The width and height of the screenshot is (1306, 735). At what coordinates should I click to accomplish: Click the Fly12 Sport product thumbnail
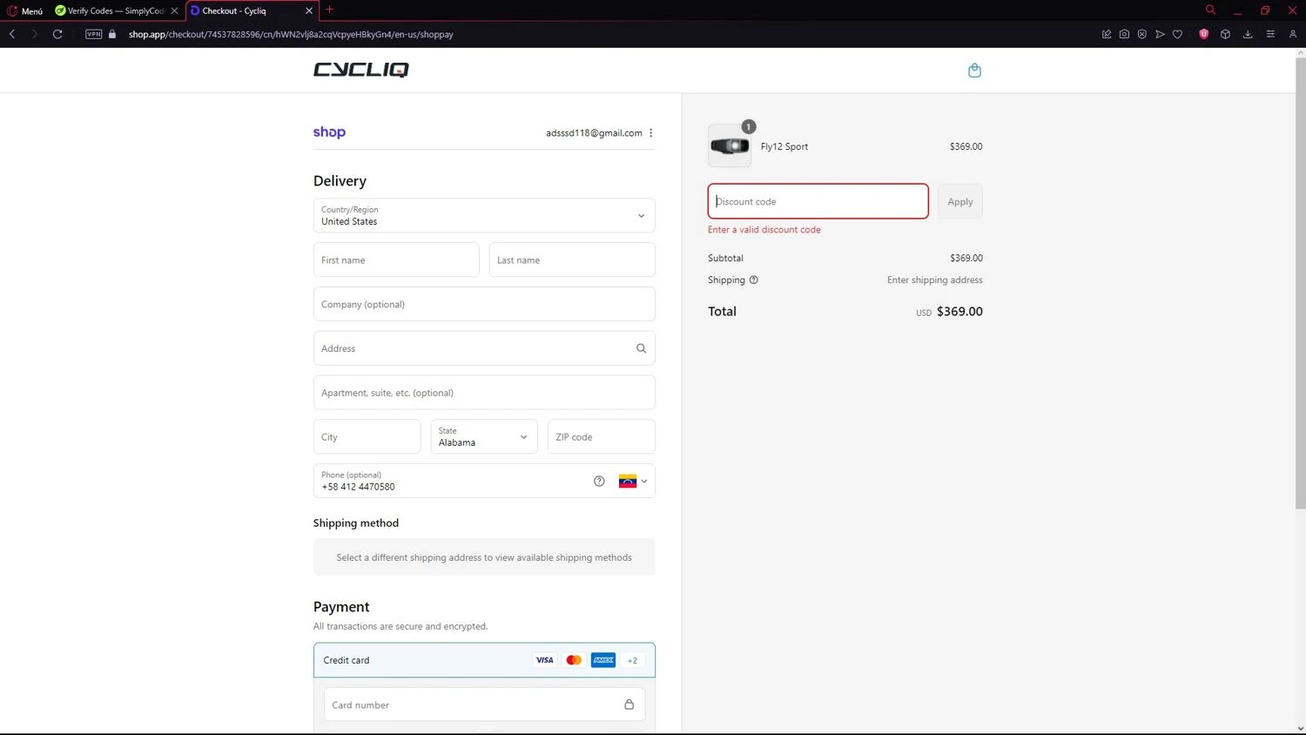(x=730, y=146)
